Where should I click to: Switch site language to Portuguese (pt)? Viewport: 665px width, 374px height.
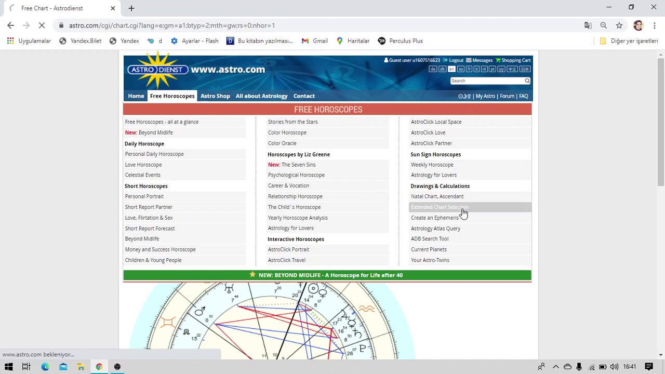pos(493,69)
